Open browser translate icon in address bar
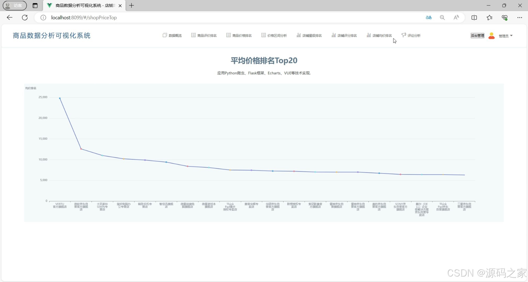This screenshot has width=528, height=282. pos(429,17)
